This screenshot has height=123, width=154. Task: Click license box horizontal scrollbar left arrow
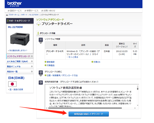pos(47,108)
